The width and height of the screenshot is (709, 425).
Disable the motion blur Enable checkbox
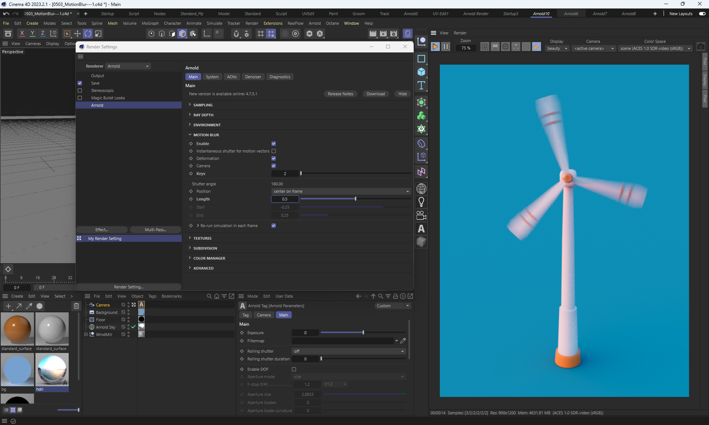(x=274, y=144)
